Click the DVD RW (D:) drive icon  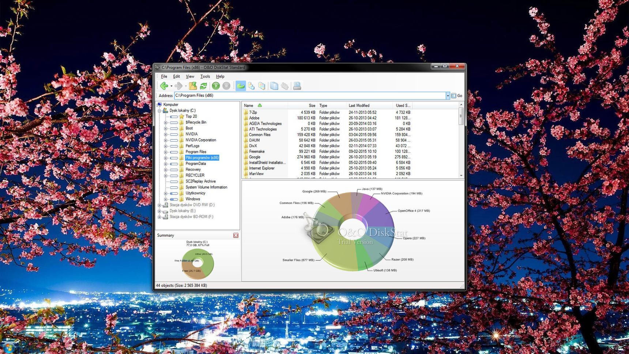(x=165, y=205)
